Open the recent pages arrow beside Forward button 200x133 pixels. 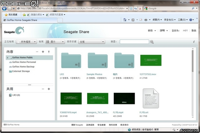pos(14,9)
